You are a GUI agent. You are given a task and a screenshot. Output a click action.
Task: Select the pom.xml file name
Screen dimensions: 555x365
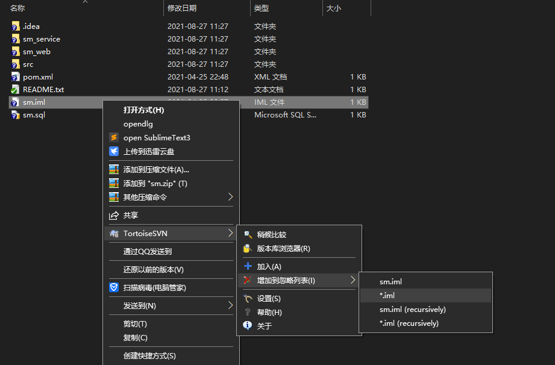pos(38,76)
